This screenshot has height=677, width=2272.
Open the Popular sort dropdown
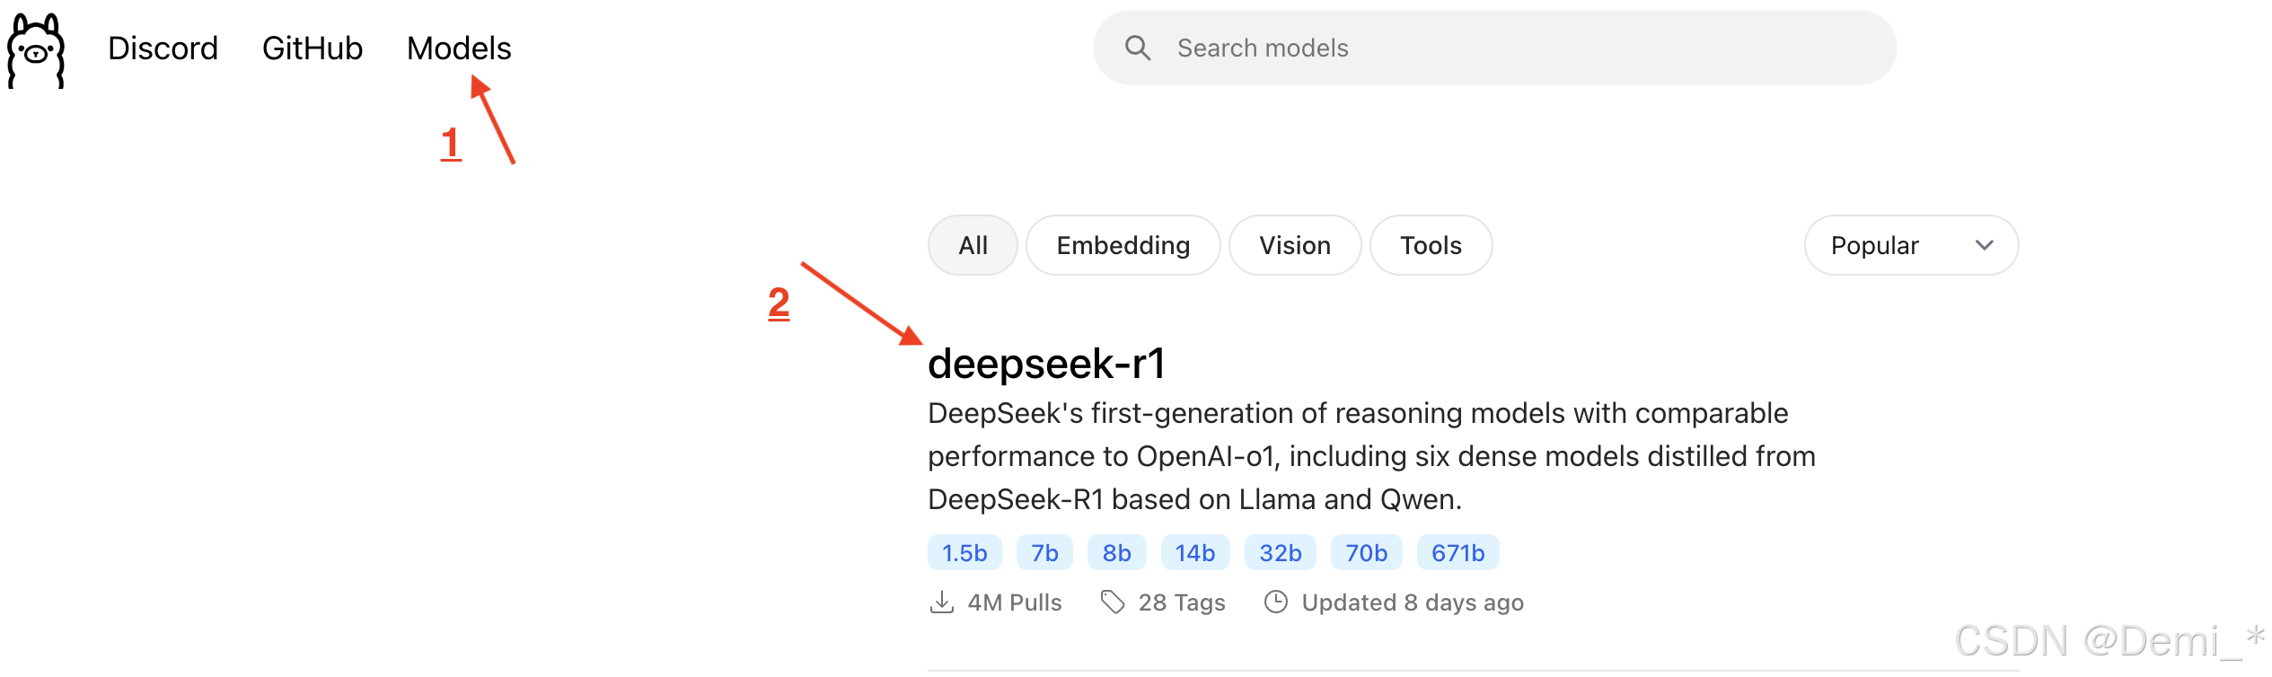tap(1886, 245)
